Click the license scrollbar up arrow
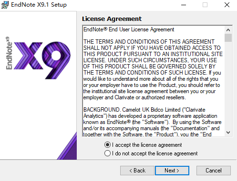The image size is (237, 181). point(228,30)
